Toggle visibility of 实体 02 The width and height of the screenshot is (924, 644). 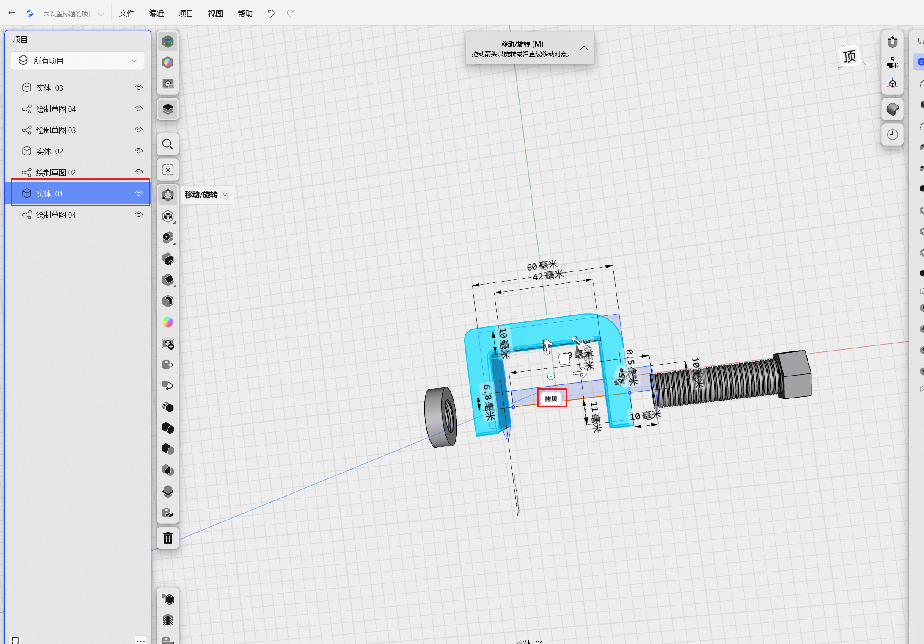(139, 151)
